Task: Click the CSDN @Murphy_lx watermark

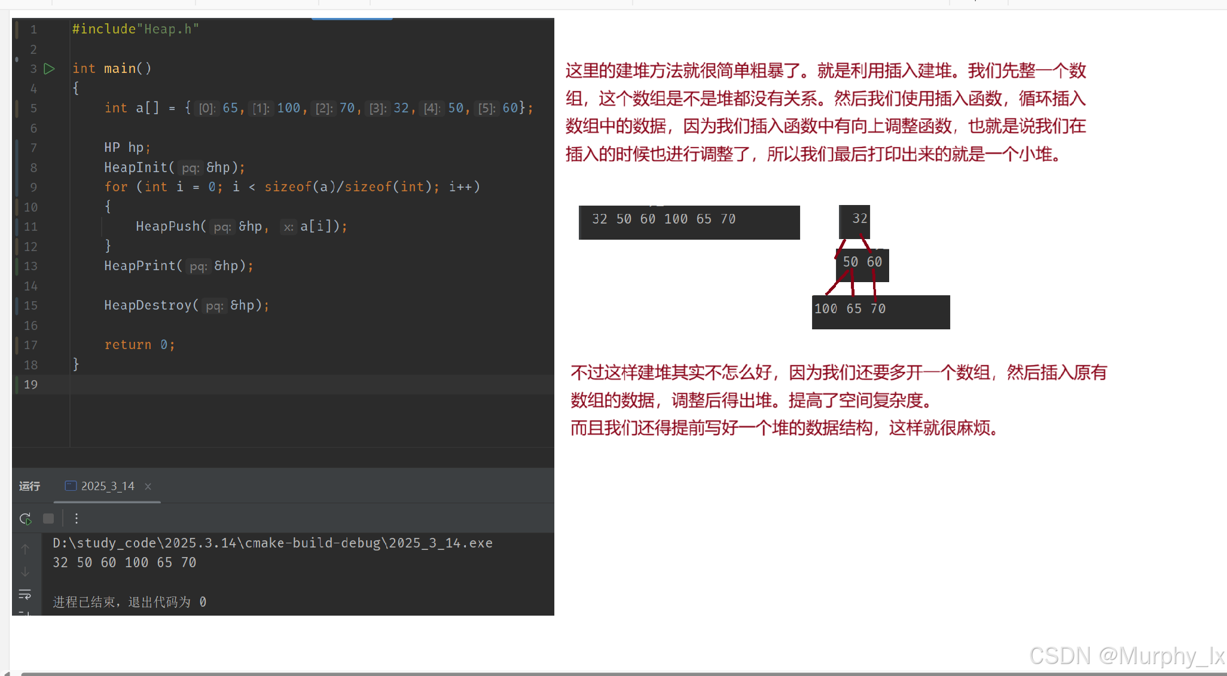Action: coord(1127,656)
